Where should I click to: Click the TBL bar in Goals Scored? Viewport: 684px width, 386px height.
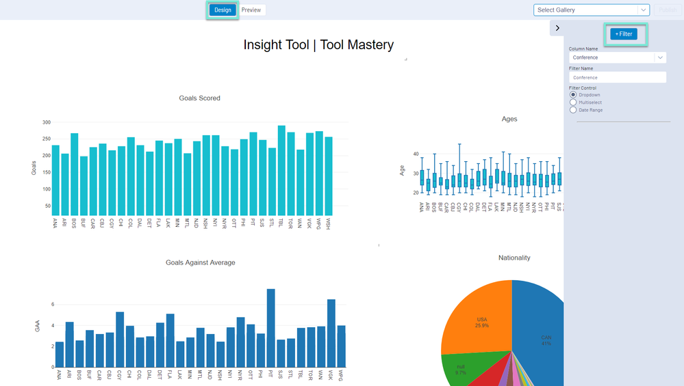tap(281, 171)
